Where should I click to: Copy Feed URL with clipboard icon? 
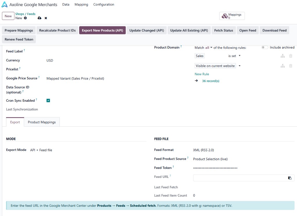coord(290,178)
